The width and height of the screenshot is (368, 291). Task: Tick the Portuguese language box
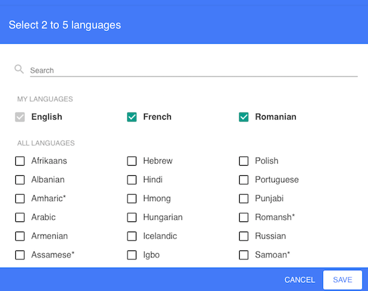click(244, 180)
